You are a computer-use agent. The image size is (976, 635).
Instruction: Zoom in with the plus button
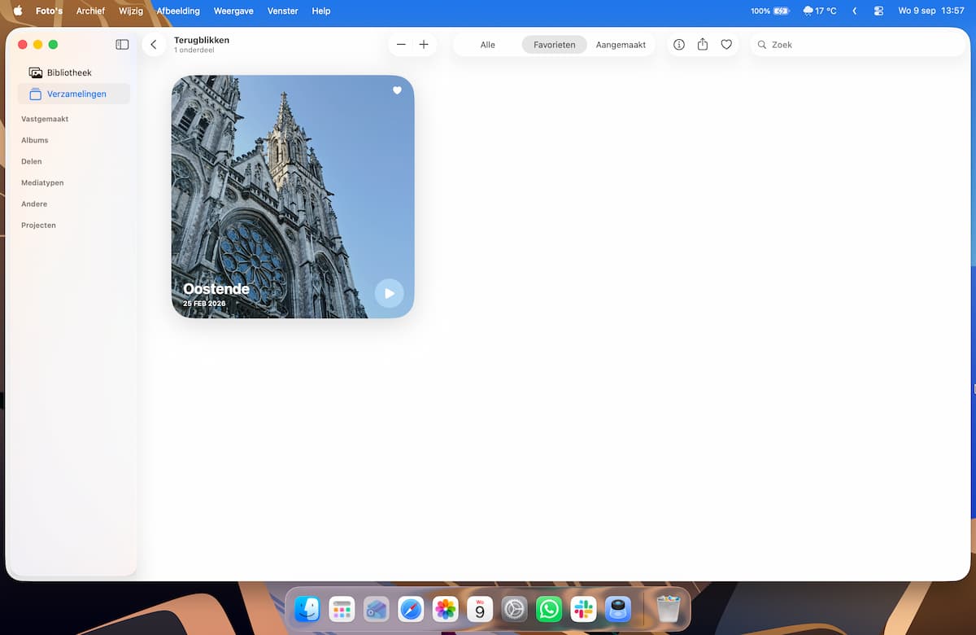(424, 45)
